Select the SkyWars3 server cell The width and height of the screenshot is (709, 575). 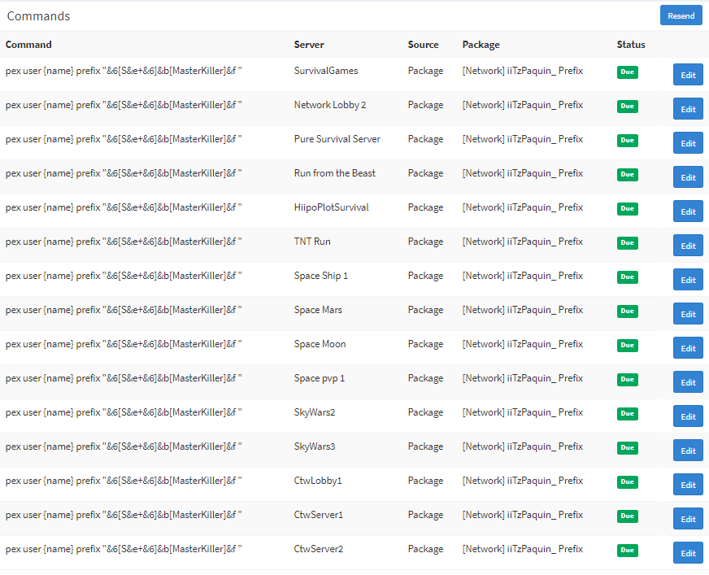[315, 446]
